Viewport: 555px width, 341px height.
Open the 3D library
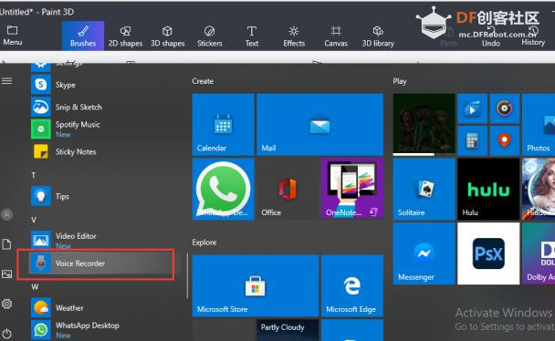coord(378,36)
